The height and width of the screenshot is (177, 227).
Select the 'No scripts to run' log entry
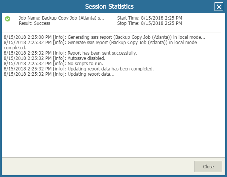click(84, 64)
